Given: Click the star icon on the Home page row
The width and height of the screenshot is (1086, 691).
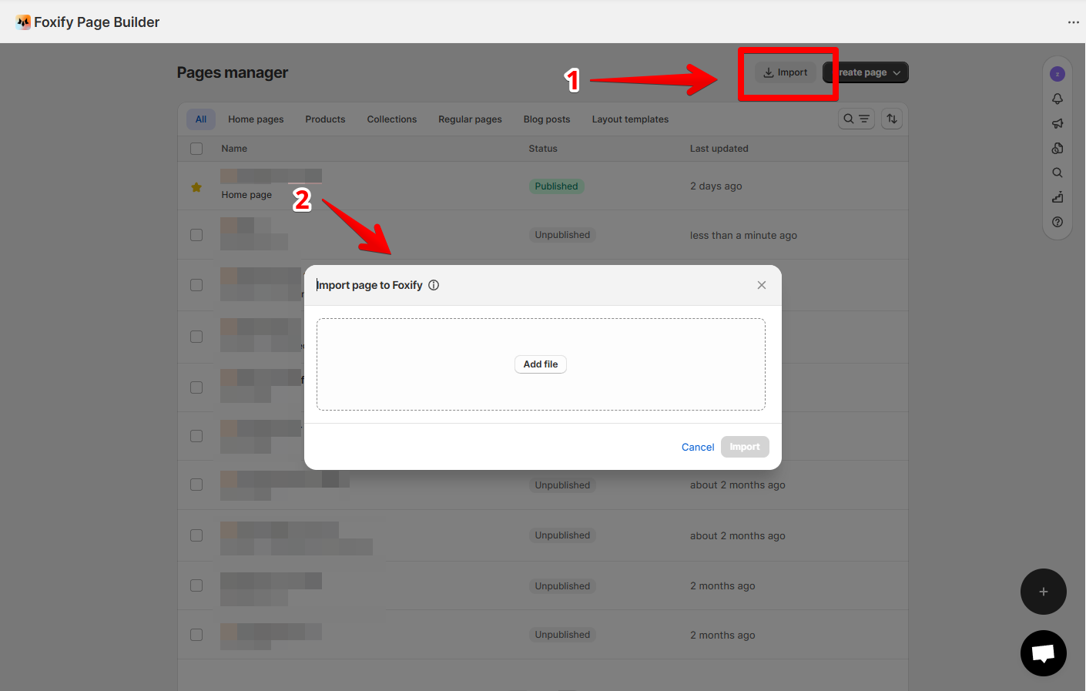Looking at the screenshot, I should click(x=196, y=186).
